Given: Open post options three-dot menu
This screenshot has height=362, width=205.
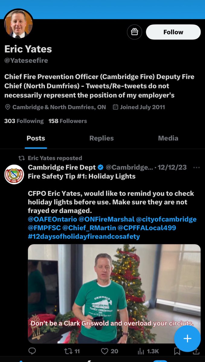Looking at the screenshot, I should (196, 167).
